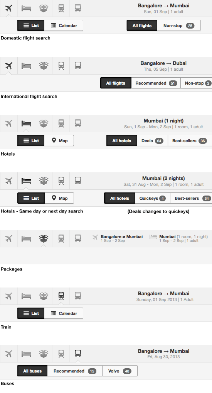Open the bus icon in the domestic flight search bar
This screenshot has width=212, height=393.
(x=78, y=8)
